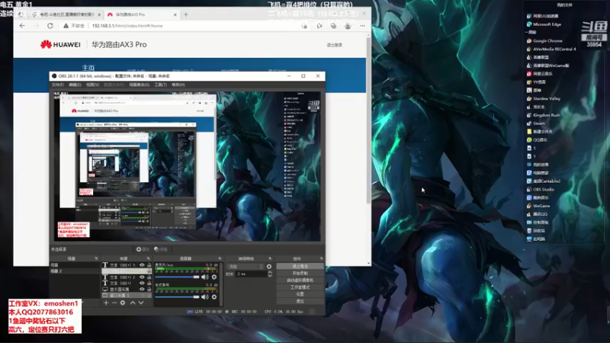
Task: Open source 滤镜 filters button
Action: [160, 249]
